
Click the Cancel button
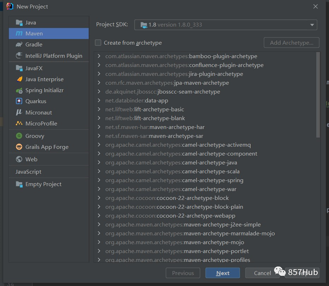pyautogui.click(x=262, y=273)
